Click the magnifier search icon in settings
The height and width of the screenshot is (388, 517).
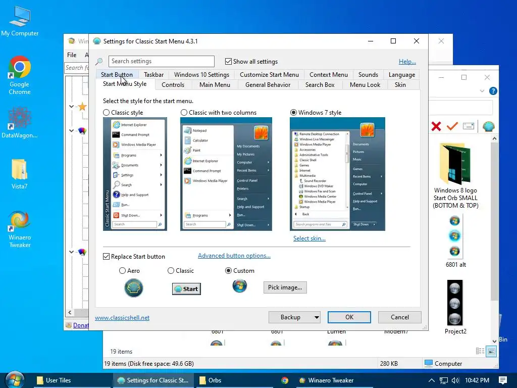[x=99, y=61]
